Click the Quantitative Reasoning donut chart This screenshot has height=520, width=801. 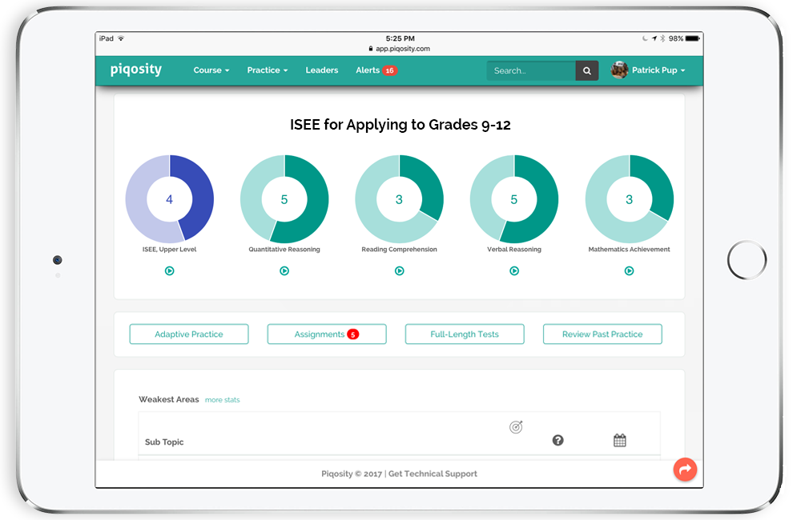284,199
